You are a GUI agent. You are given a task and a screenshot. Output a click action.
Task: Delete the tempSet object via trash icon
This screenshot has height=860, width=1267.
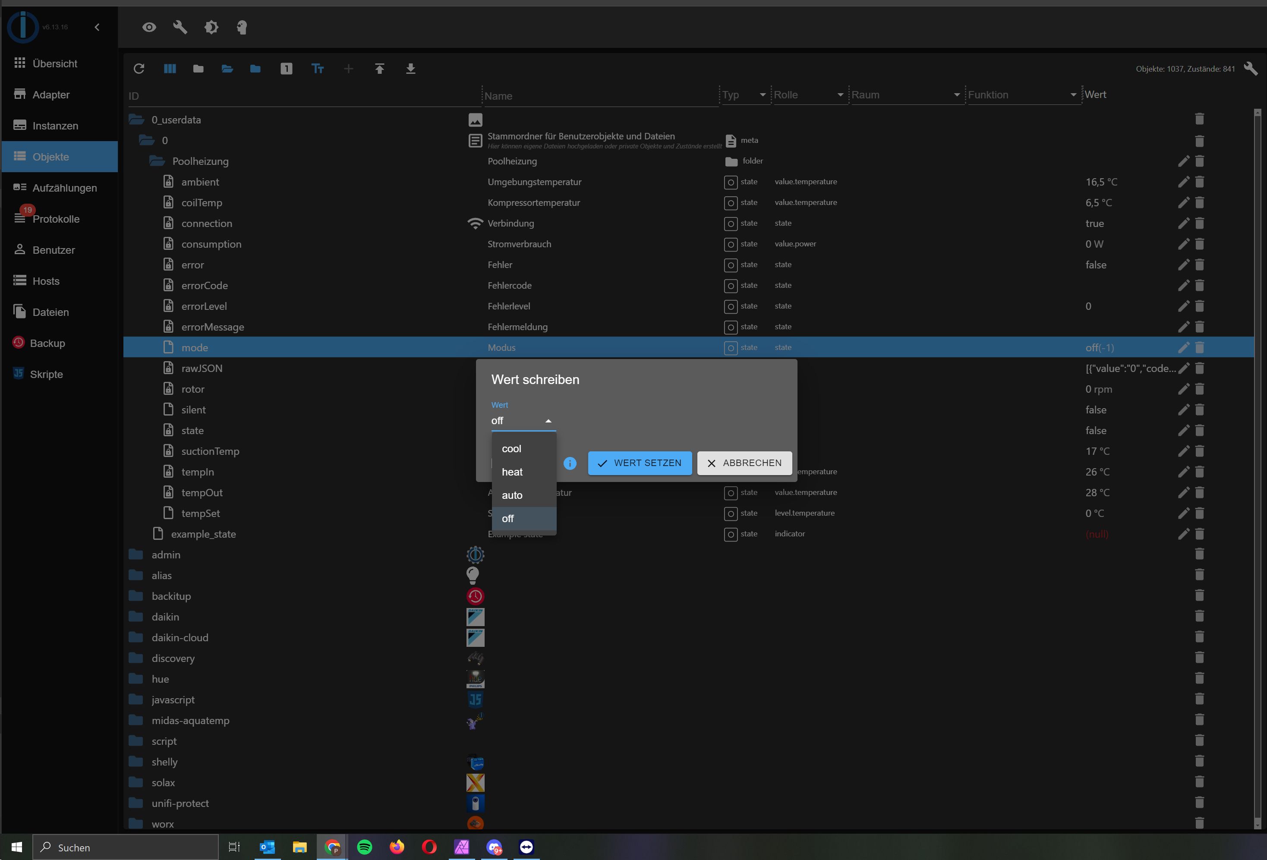[x=1199, y=513]
